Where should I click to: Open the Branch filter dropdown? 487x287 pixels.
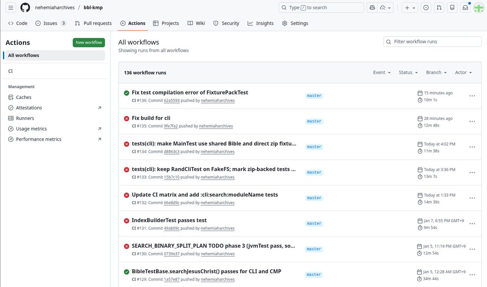coord(436,73)
